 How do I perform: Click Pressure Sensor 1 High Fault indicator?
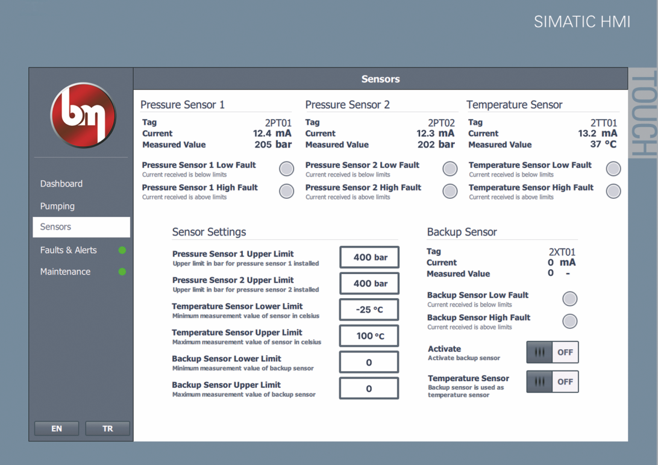(287, 191)
